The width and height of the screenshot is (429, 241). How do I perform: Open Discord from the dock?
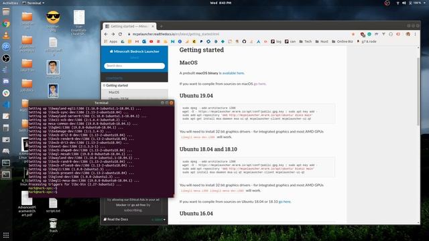(6, 81)
